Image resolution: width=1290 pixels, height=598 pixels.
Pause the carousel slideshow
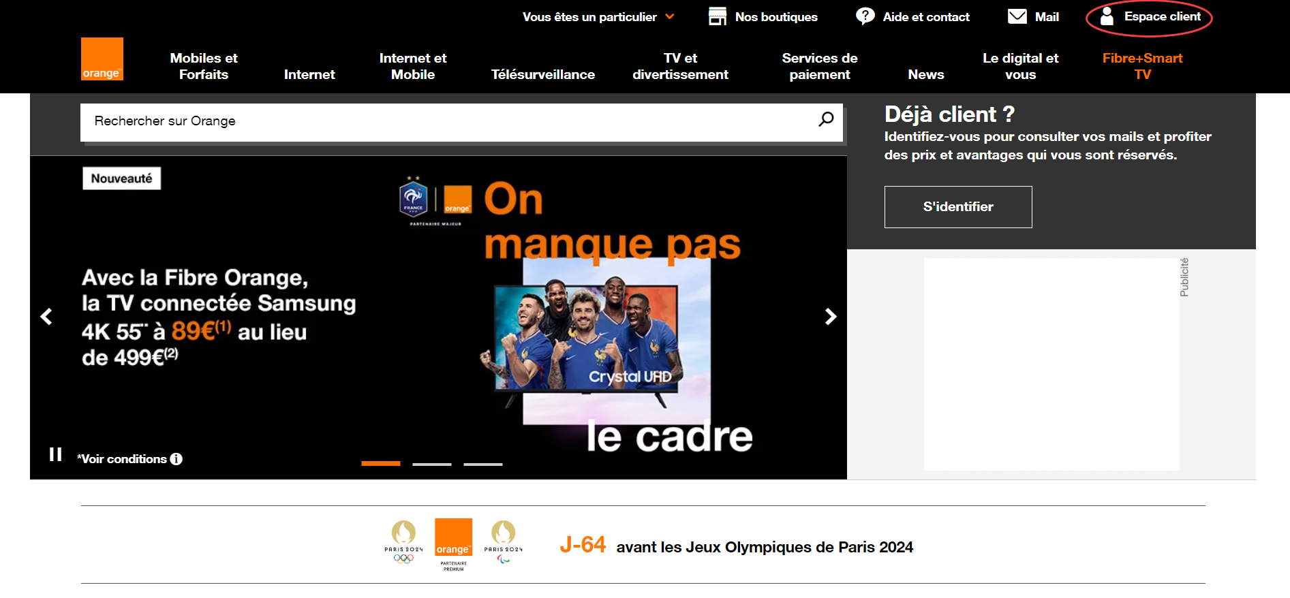coord(56,454)
